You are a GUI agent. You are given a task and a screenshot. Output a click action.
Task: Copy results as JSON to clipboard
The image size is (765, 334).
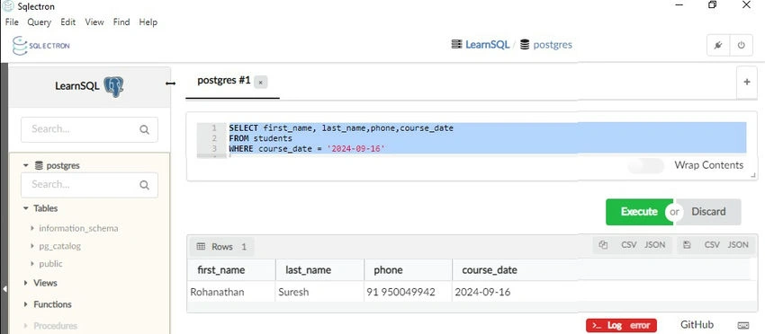[654, 245]
